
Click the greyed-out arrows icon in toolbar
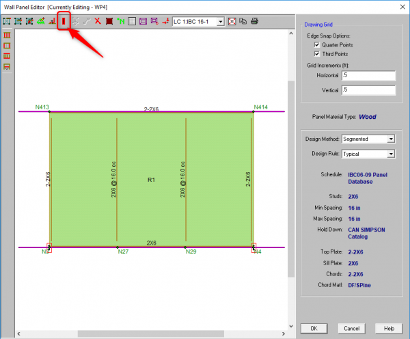coord(75,21)
